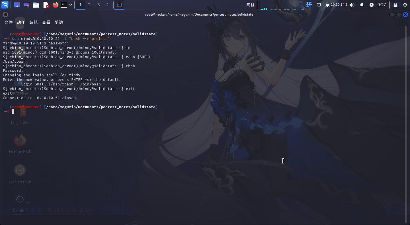
Task: Expand the terminal launcher dropdown arrow
Action: point(71,5)
